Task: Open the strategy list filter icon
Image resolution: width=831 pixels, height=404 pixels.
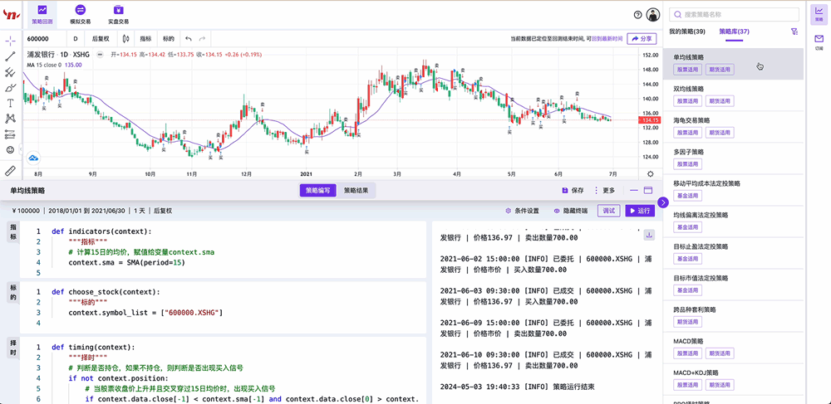Action: 794,32
